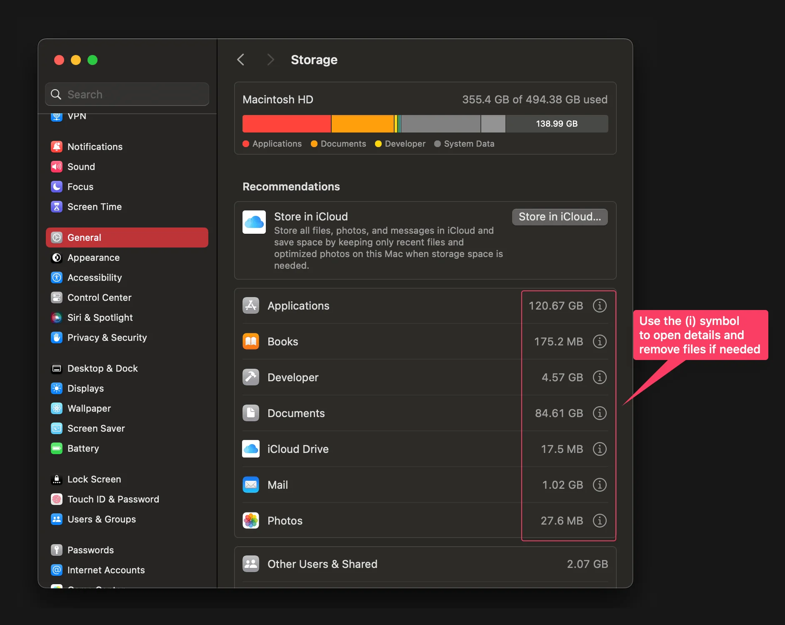This screenshot has width=785, height=625.
Task: Open the Notifications settings pane
Action: coord(95,147)
